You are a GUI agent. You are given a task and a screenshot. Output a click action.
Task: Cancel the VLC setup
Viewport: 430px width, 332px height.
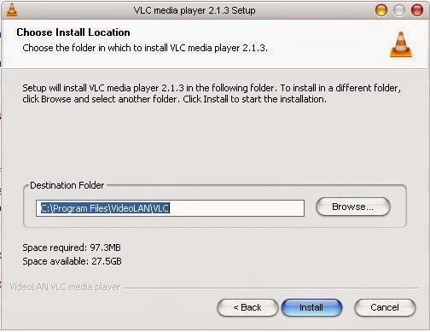[x=385, y=307]
